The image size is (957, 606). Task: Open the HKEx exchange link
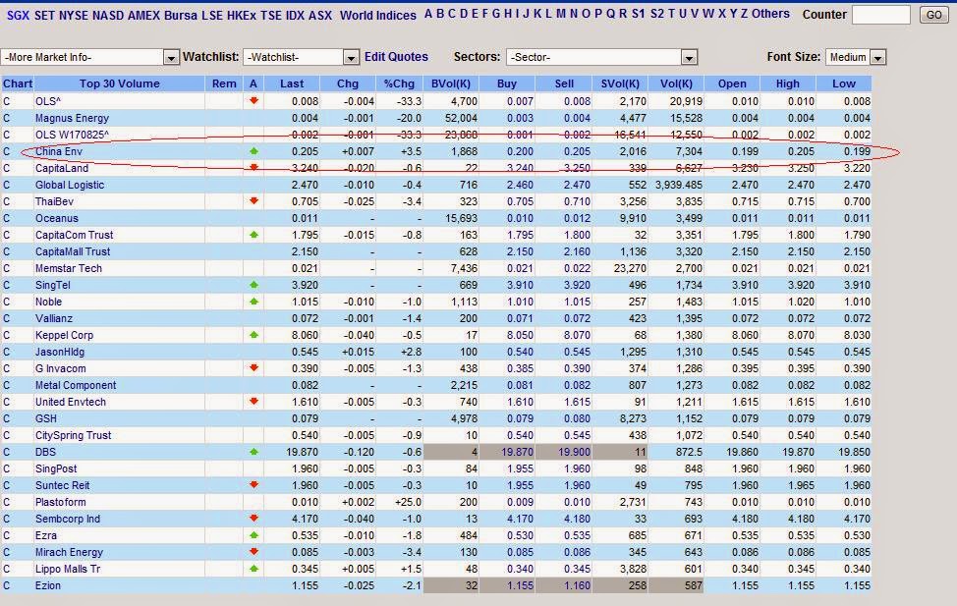[x=242, y=16]
